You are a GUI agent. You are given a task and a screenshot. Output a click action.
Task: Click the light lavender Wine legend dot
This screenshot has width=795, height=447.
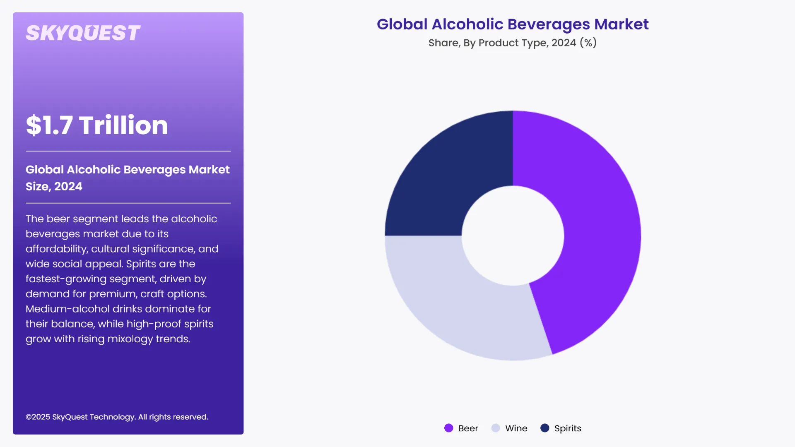tap(495, 428)
